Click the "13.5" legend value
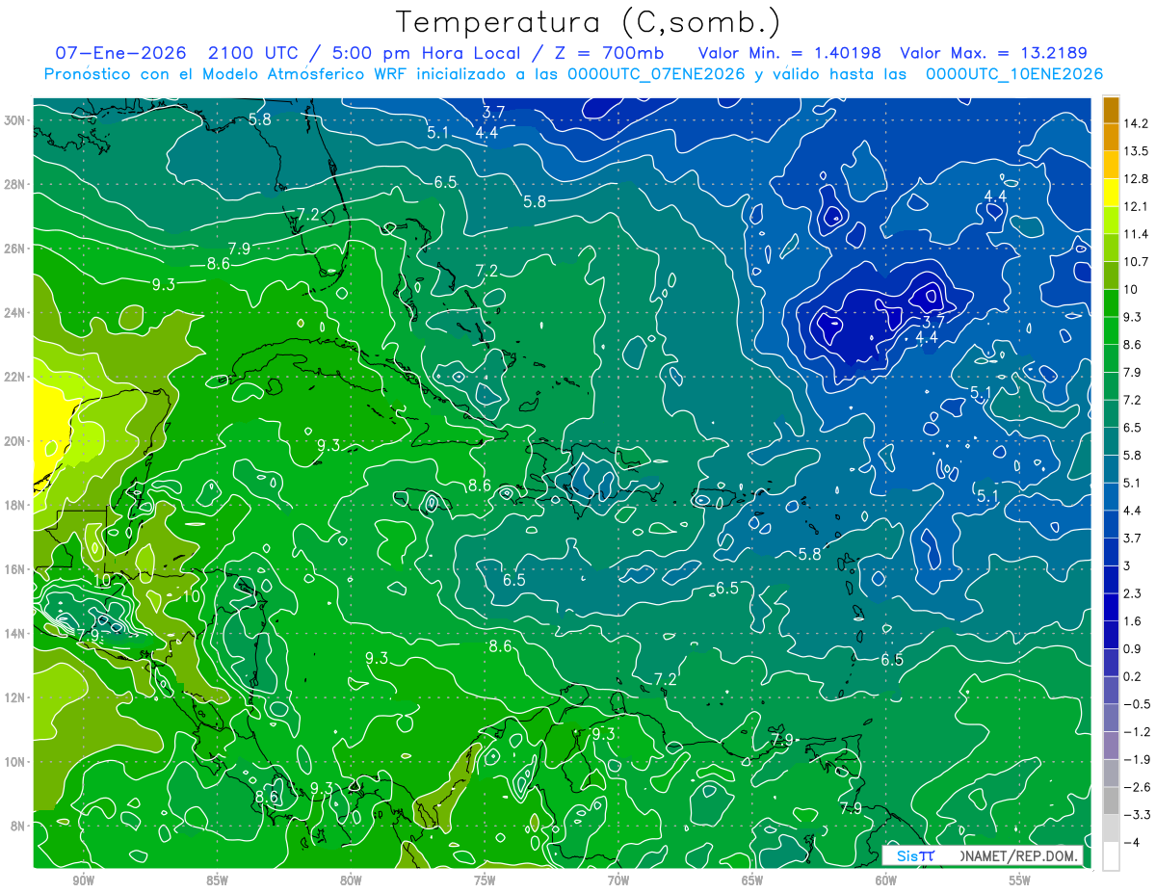This screenshot has height=893, width=1156. click(x=1136, y=151)
